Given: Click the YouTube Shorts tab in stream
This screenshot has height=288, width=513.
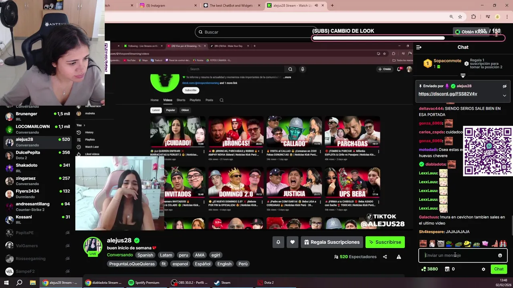Looking at the screenshot, I should (181, 100).
